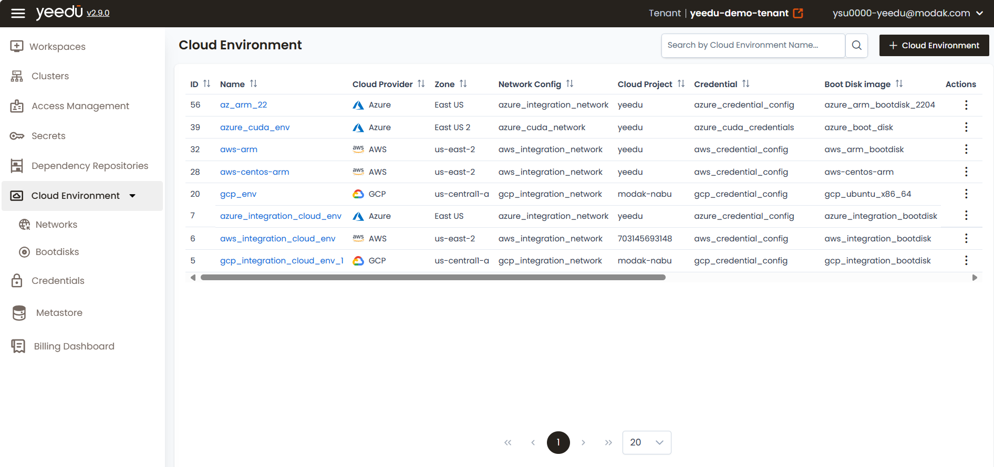Open Bootdisks submenu item
The image size is (994, 467).
(49, 252)
